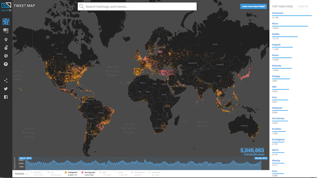Toggle the instagram source filter

point(71,174)
